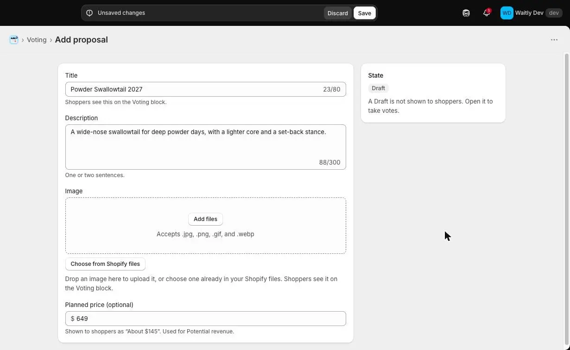Open the Waitly Dev account menu
Image resolution: width=570 pixels, height=350 pixels.
tap(531, 13)
